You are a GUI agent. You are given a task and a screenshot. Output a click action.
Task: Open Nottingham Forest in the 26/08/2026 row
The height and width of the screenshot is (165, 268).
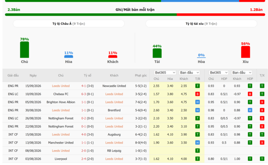click(x=61, y=118)
